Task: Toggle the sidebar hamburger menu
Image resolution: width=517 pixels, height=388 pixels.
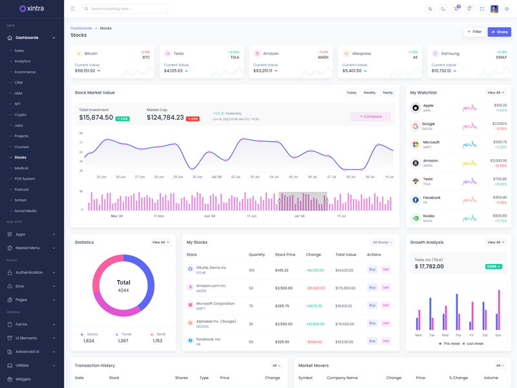Action: pyautogui.click(x=72, y=9)
